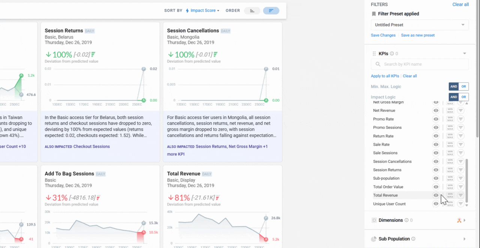
Task: Open the Session Returns card title
Action: 64,31
